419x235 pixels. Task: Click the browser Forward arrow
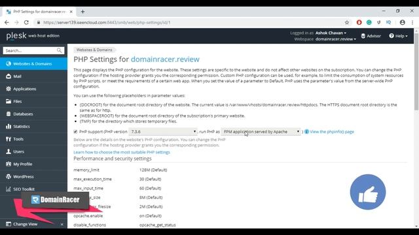coord(16,22)
